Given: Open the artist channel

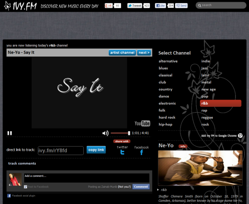Looking at the screenshot, I should (x=122, y=53).
